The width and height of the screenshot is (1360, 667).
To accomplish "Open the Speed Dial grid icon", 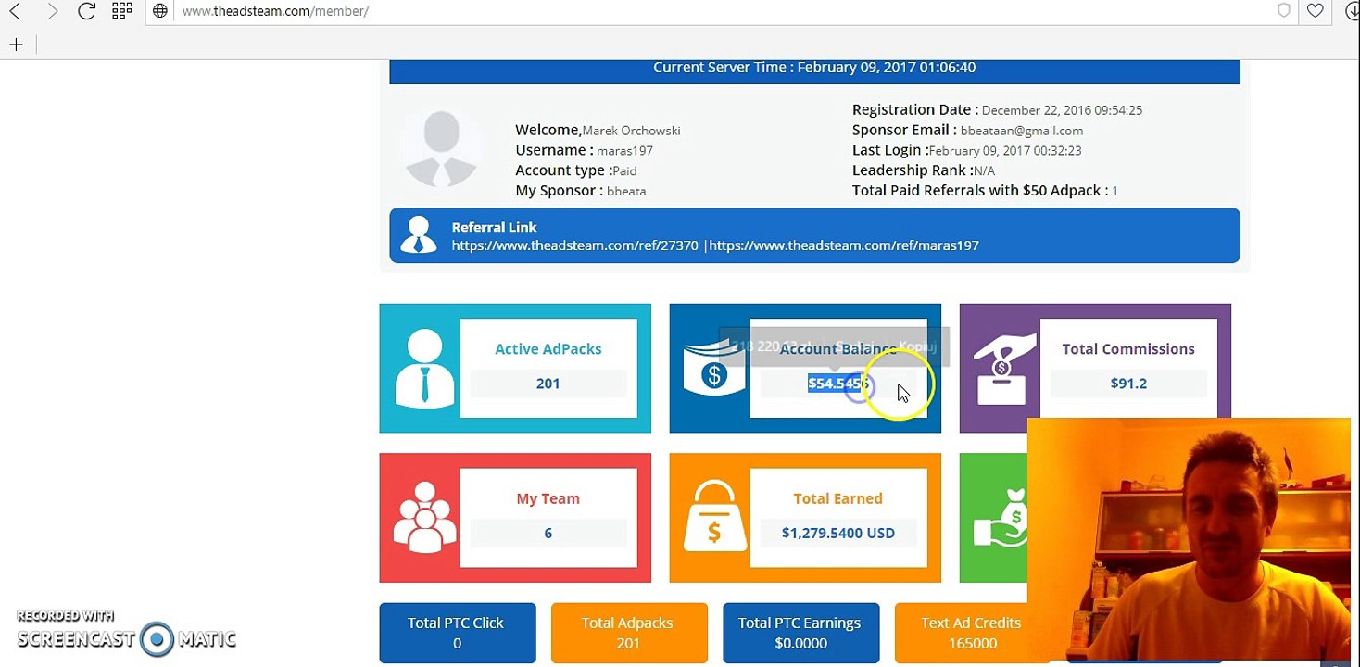I will pyautogui.click(x=121, y=11).
